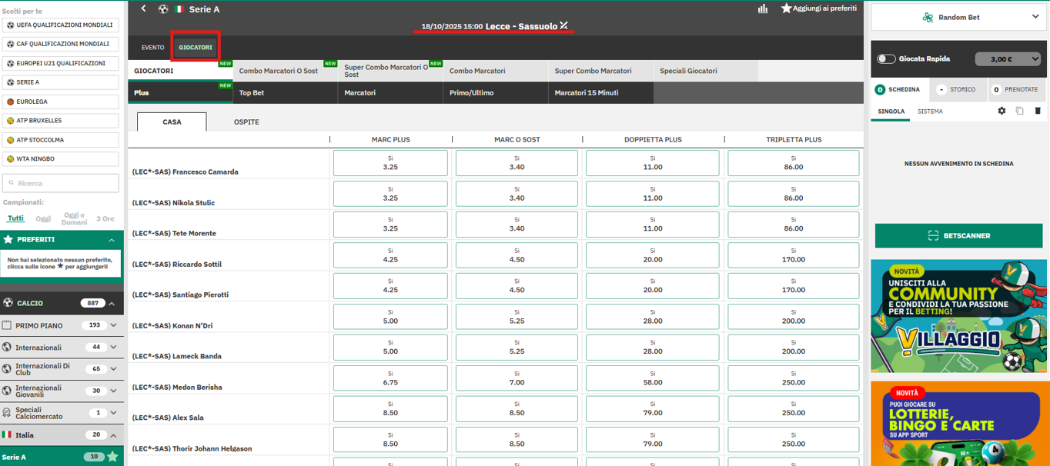Image resolution: width=1050 pixels, height=466 pixels.
Task: Switch to the Evento tab
Action: tap(152, 48)
